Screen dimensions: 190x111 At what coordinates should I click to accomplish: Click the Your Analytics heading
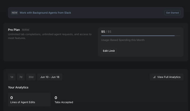[x=18, y=87]
